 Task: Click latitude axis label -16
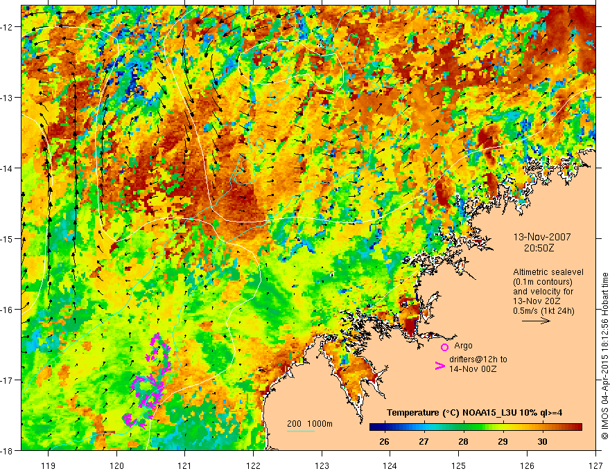(8, 310)
